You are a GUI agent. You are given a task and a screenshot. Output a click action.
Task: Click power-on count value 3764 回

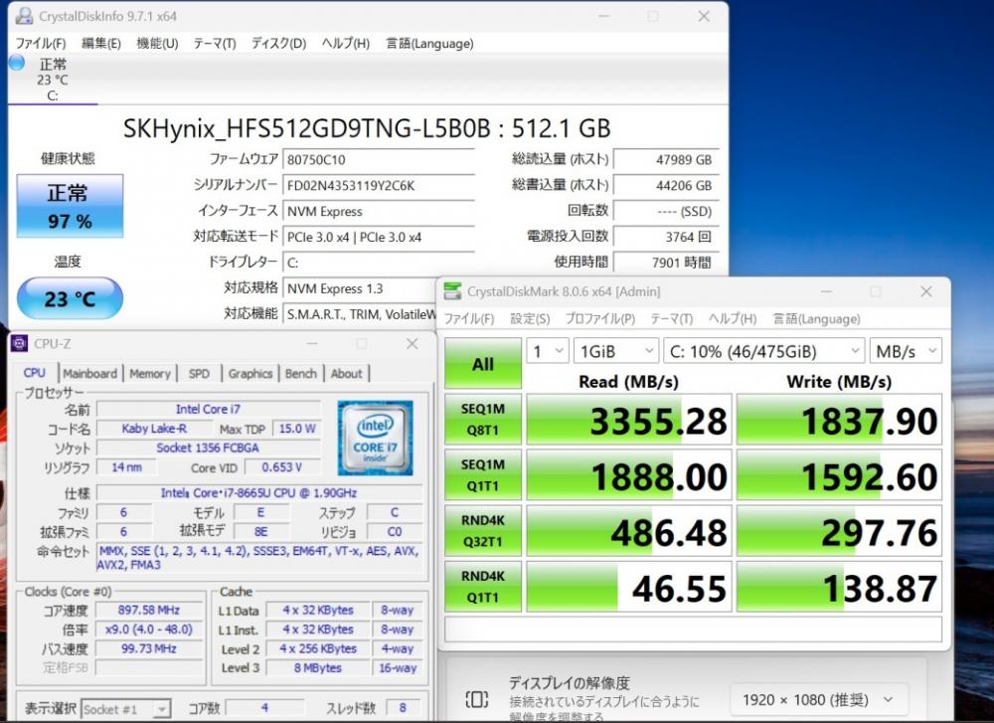point(666,237)
